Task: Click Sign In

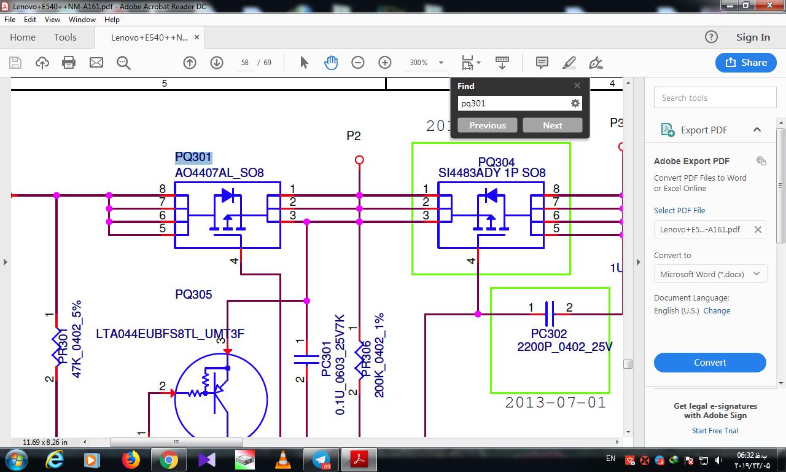Action: (x=753, y=37)
